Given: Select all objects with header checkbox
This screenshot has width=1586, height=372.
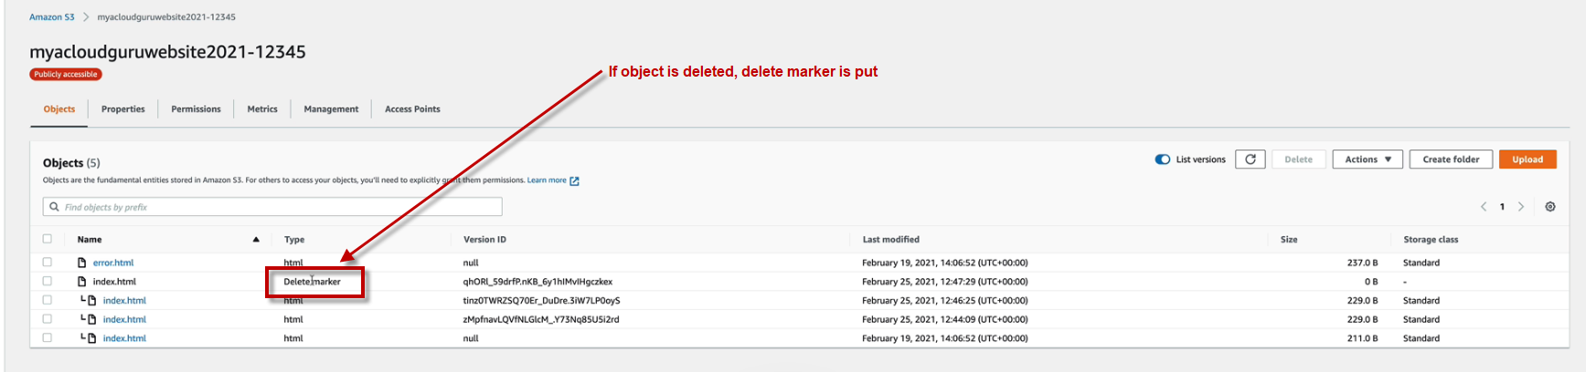Looking at the screenshot, I should tap(48, 239).
